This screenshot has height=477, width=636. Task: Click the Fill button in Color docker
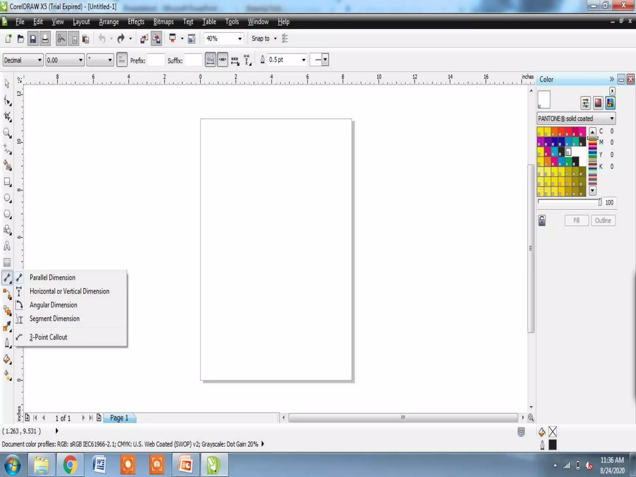pyautogui.click(x=576, y=220)
